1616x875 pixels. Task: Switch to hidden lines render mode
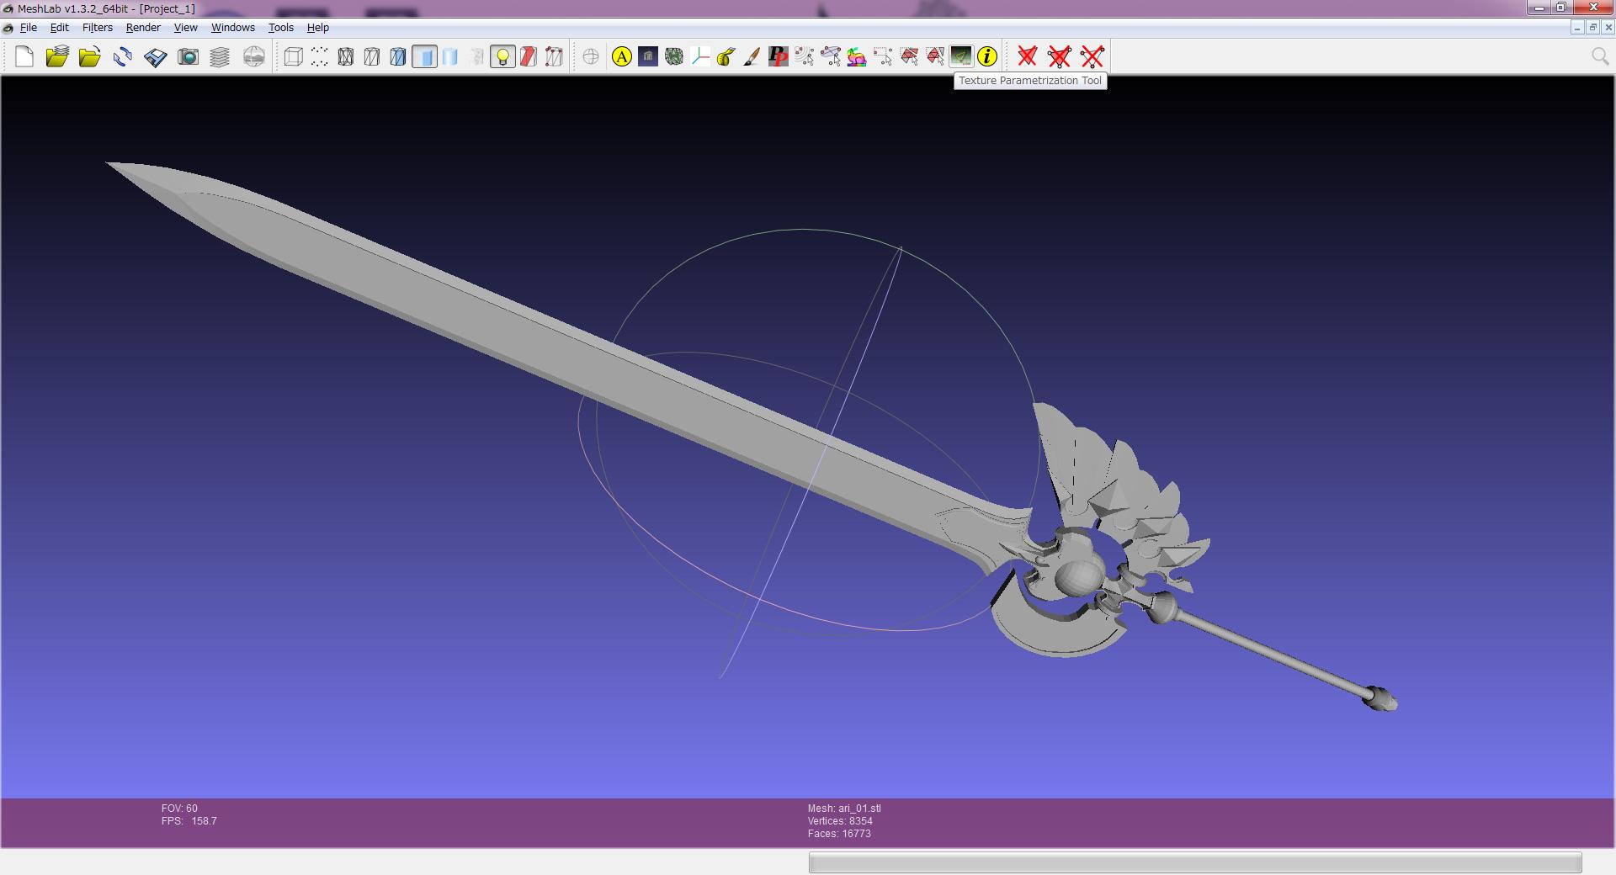[x=371, y=56]
